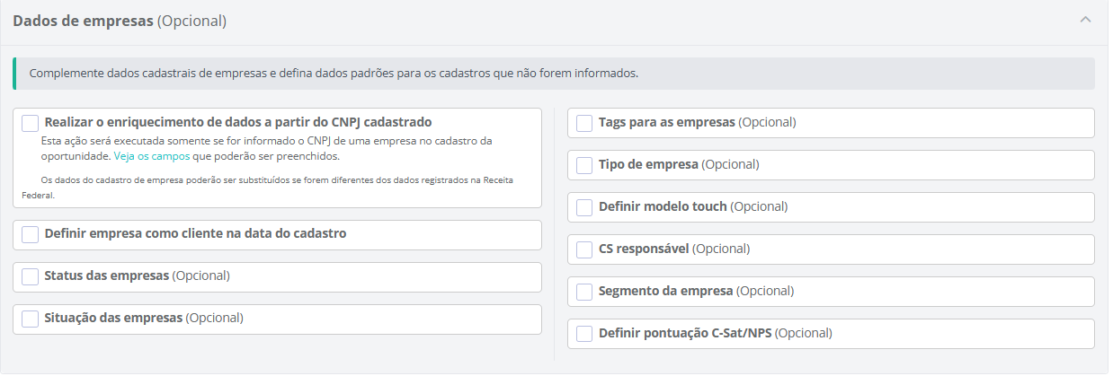Click the 'Definir pontuação C-Sat/NPS' label text

coord(685,333)
